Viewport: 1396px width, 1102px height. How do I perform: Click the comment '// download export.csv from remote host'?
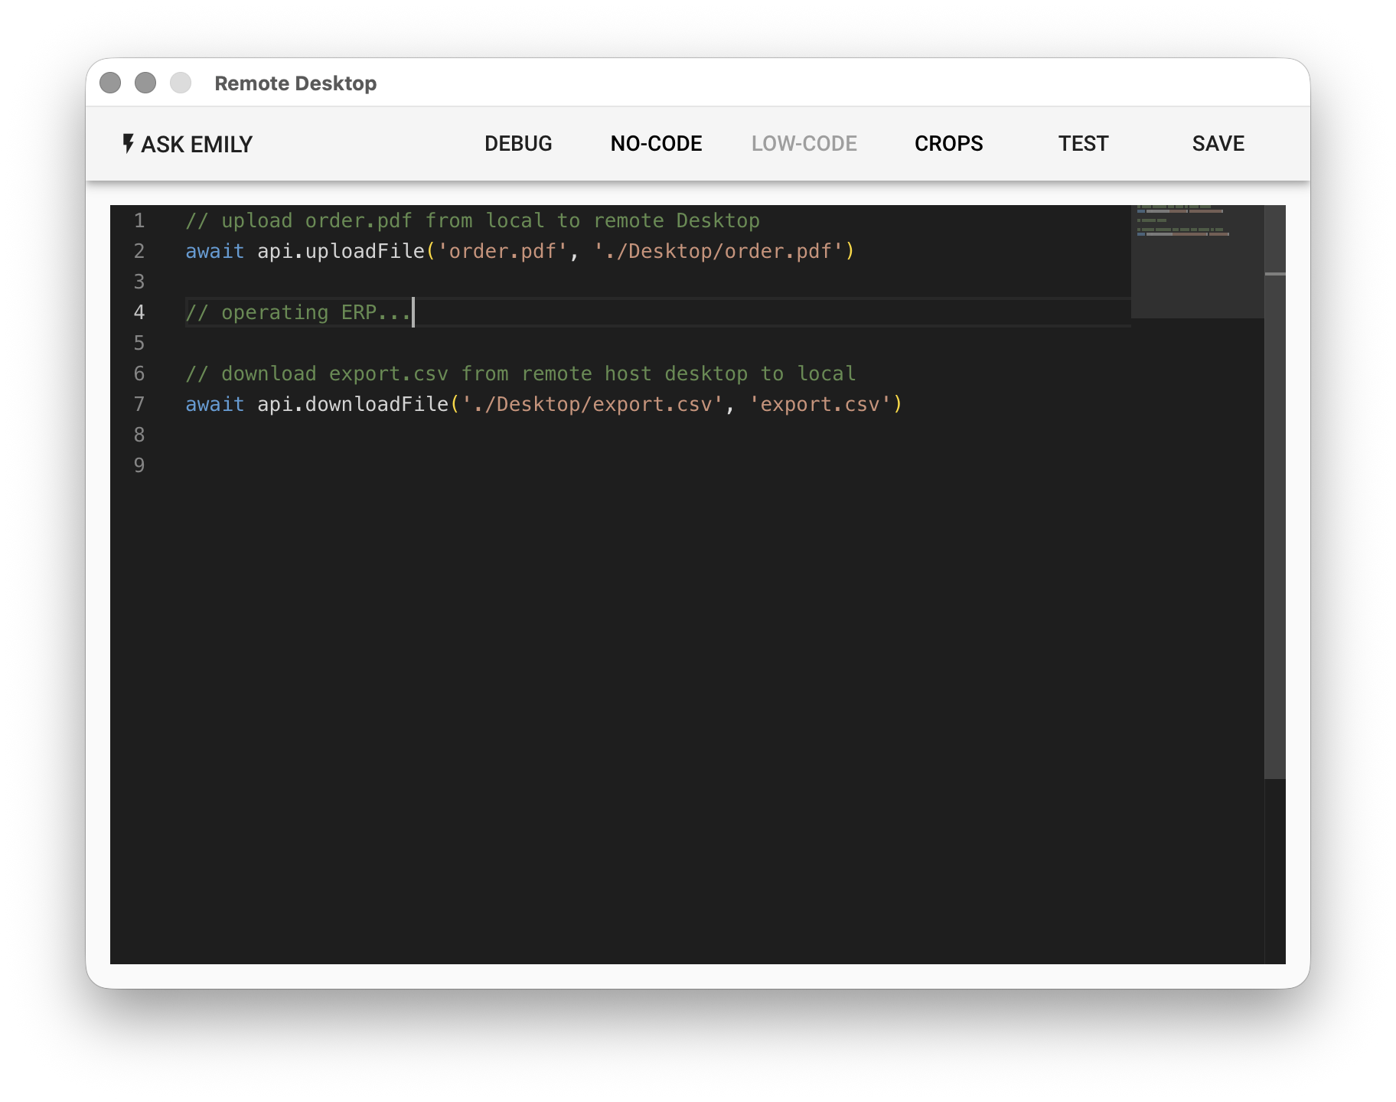pyautogui.click(x=419, y=373)
